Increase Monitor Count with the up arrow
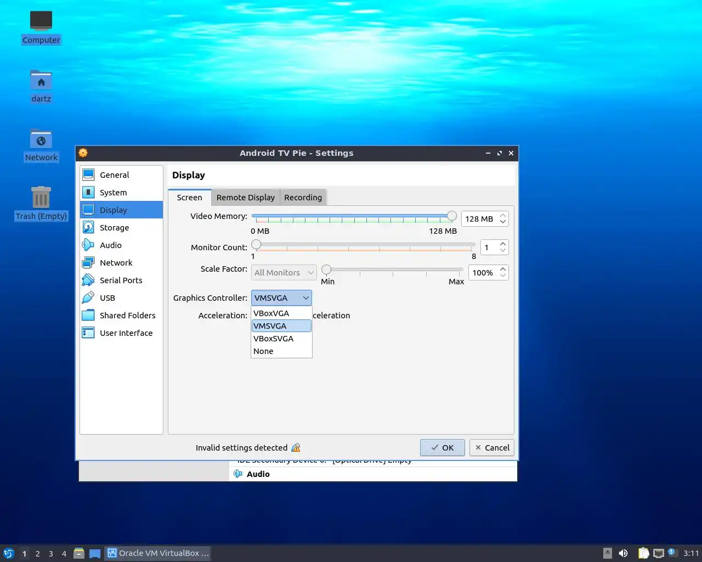 [503, 244]
